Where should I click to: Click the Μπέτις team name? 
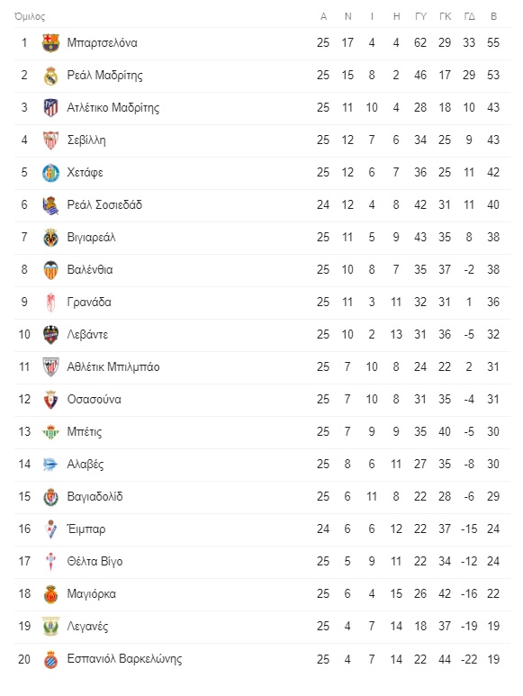point(85,431)
